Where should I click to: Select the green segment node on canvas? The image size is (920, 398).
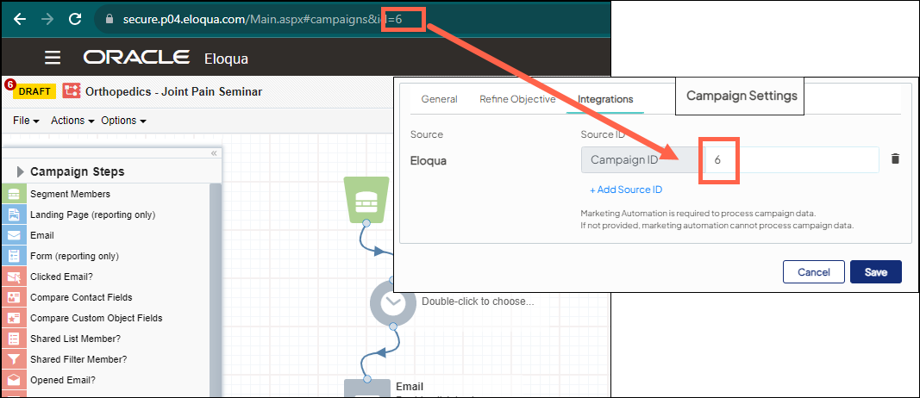[x=366, y=199]
